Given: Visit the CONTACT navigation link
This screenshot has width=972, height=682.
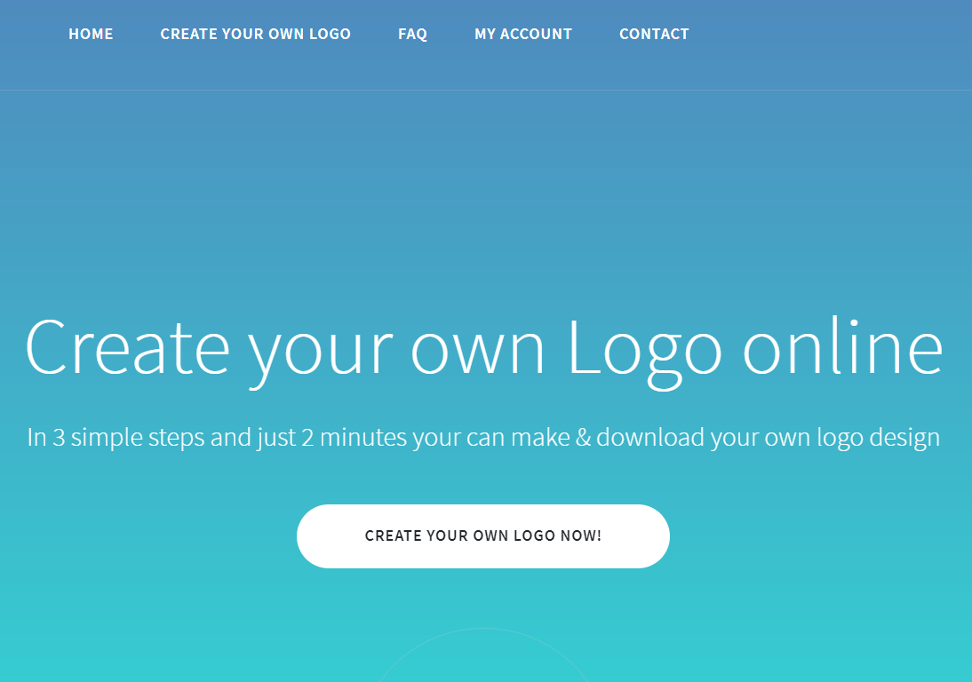Looking at the screenshot, I should point(654,34).
